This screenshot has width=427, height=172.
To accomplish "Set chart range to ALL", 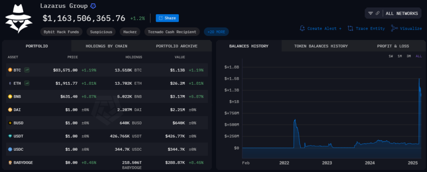I will coord(419,56).
